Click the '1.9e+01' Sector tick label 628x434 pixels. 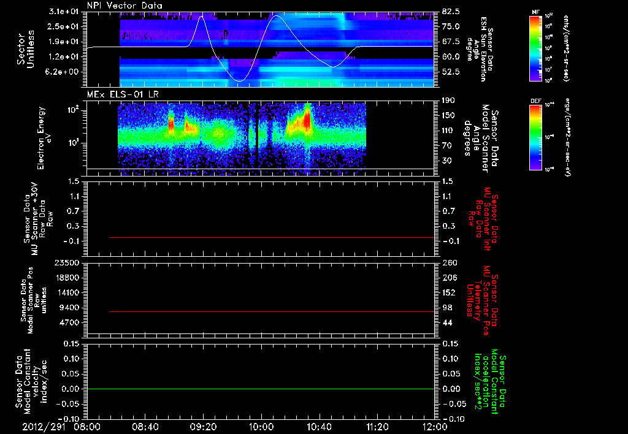coord(64,42)
